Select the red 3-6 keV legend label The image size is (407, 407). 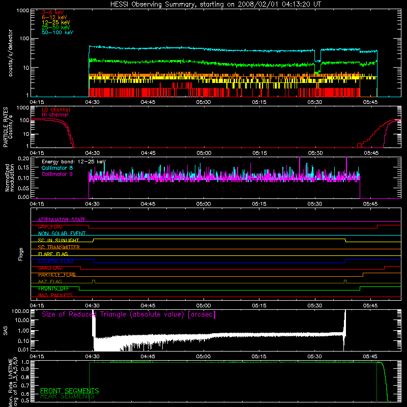(52, 12)
